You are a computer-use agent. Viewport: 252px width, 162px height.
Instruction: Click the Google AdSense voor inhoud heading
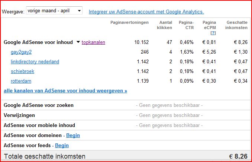39,42
